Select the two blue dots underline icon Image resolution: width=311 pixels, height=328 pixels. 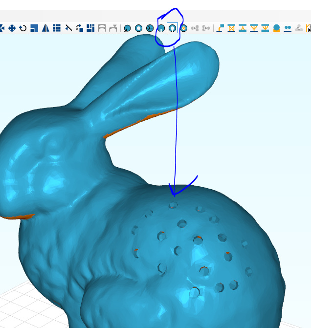288,28
